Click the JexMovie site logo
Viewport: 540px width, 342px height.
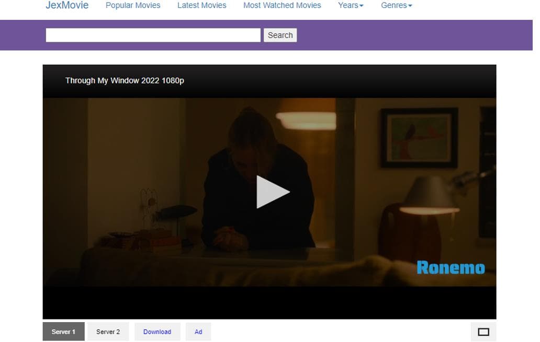[x=67, y=5]
